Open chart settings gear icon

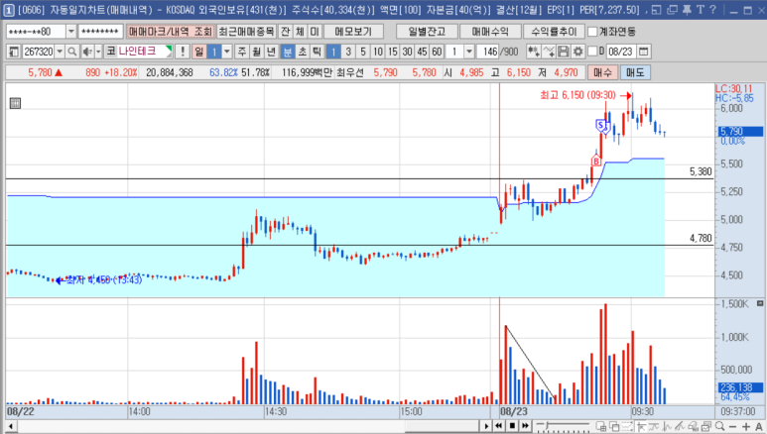click(577, 52)
